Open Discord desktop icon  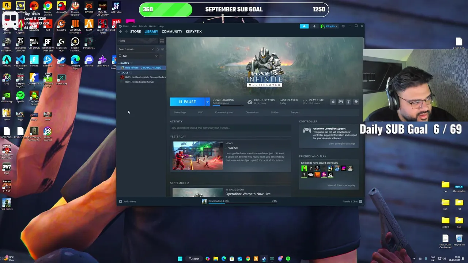[89, 61]
